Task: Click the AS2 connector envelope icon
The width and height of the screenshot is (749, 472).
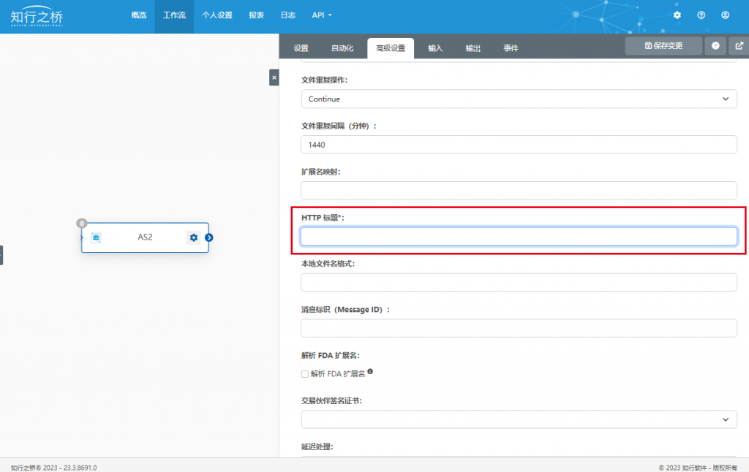Action: click(x=96, y=237)
